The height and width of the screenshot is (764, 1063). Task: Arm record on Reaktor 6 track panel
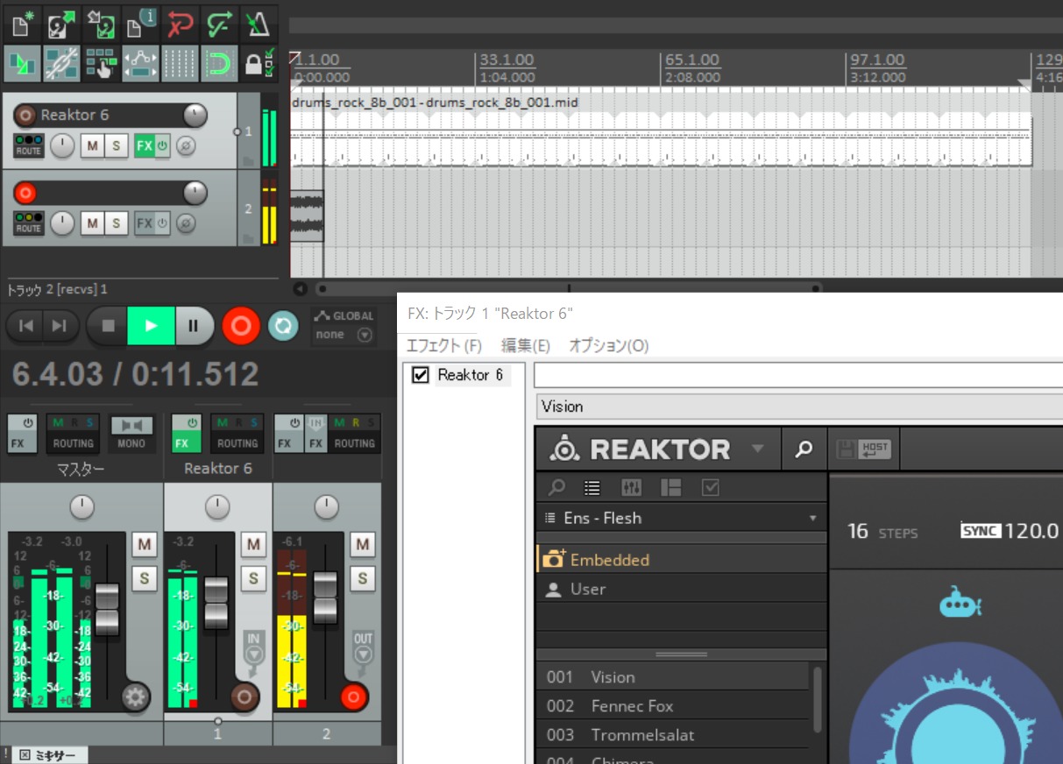pos(26,116)
